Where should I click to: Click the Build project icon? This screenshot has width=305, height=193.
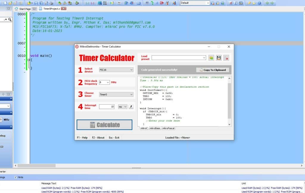coord(59,3)
